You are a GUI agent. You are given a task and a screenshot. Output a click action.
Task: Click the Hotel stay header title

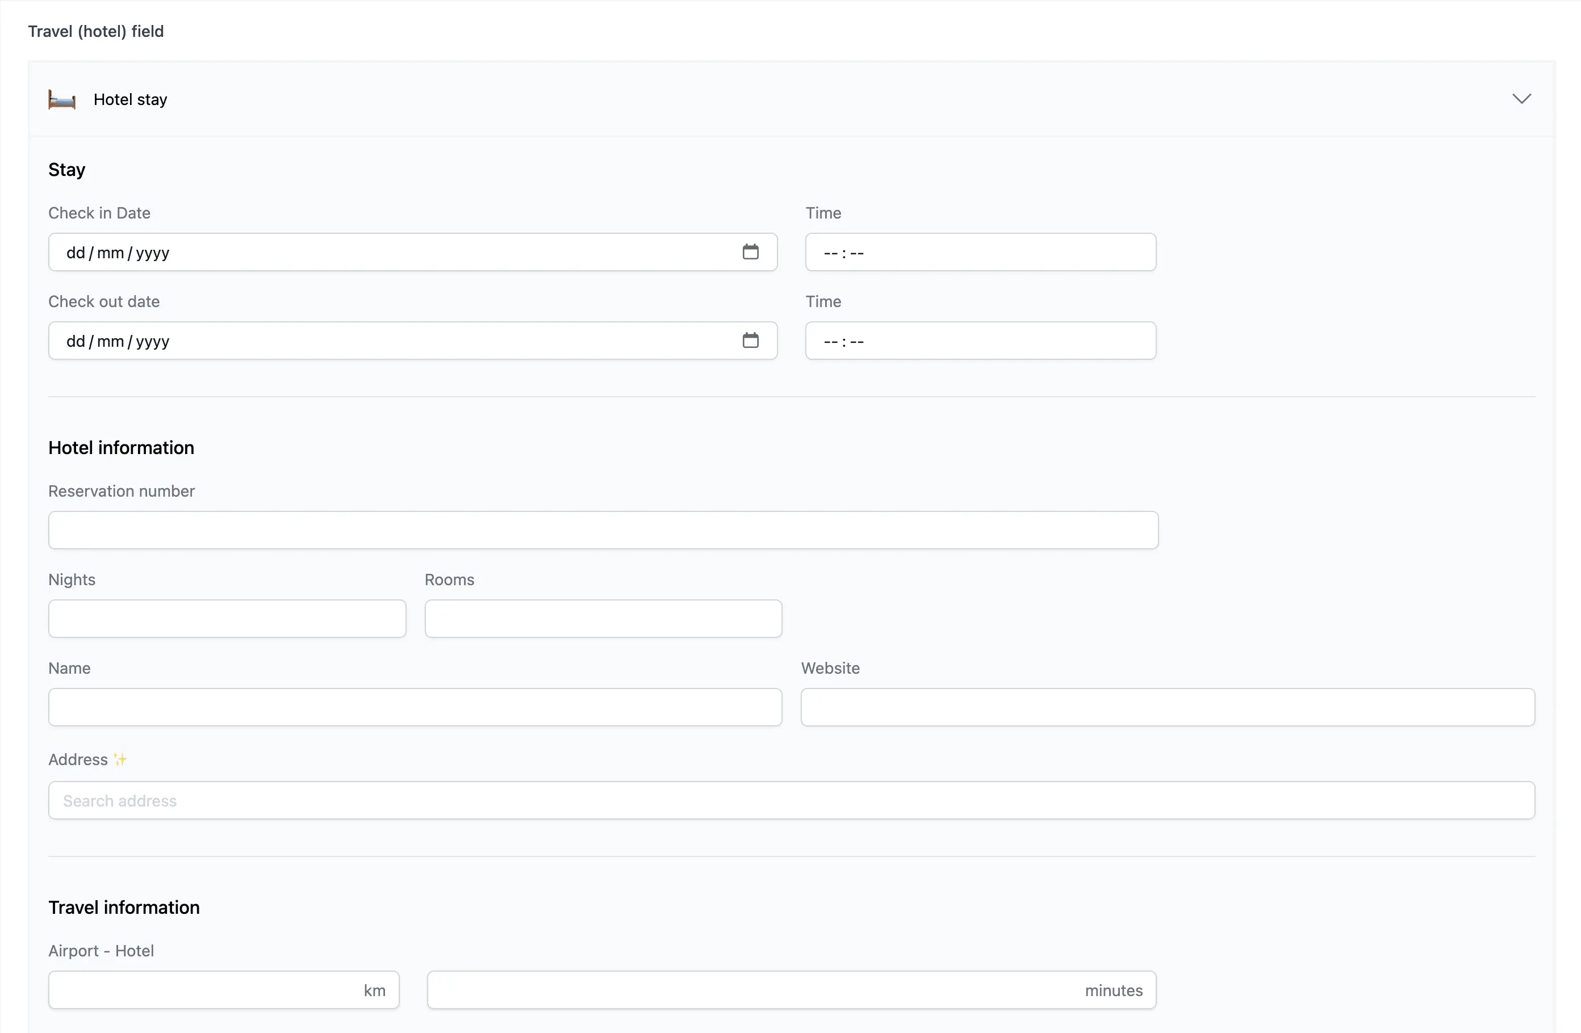click(x=130, y=99)
